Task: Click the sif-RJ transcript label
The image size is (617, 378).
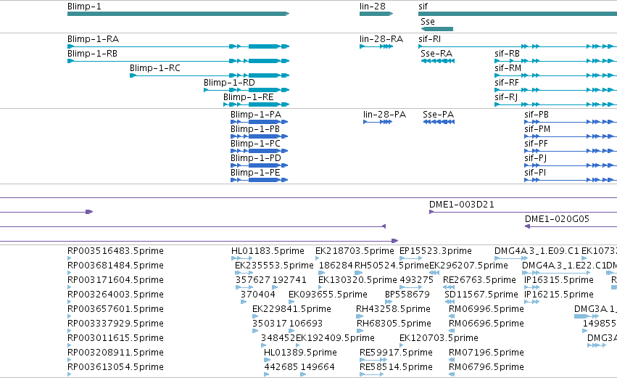Action: pyautogui.click(x=506, y=97)
